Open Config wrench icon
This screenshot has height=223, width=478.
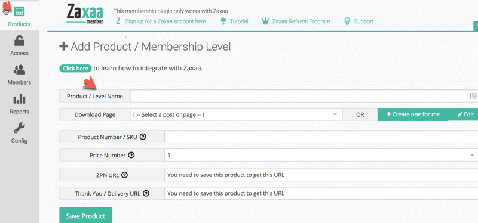pos(19,128)
